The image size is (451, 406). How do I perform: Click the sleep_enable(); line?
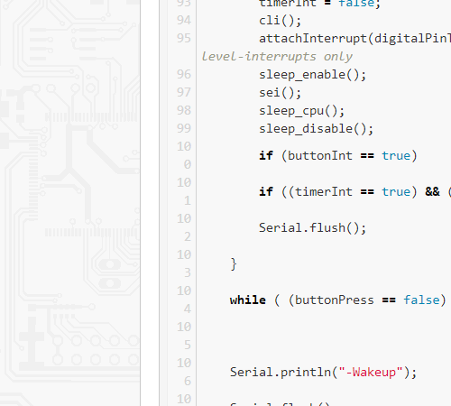(313, 75)
